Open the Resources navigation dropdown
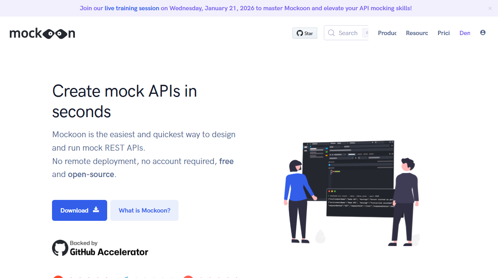This screenshot has width=498, height=278. click(417, 33)
